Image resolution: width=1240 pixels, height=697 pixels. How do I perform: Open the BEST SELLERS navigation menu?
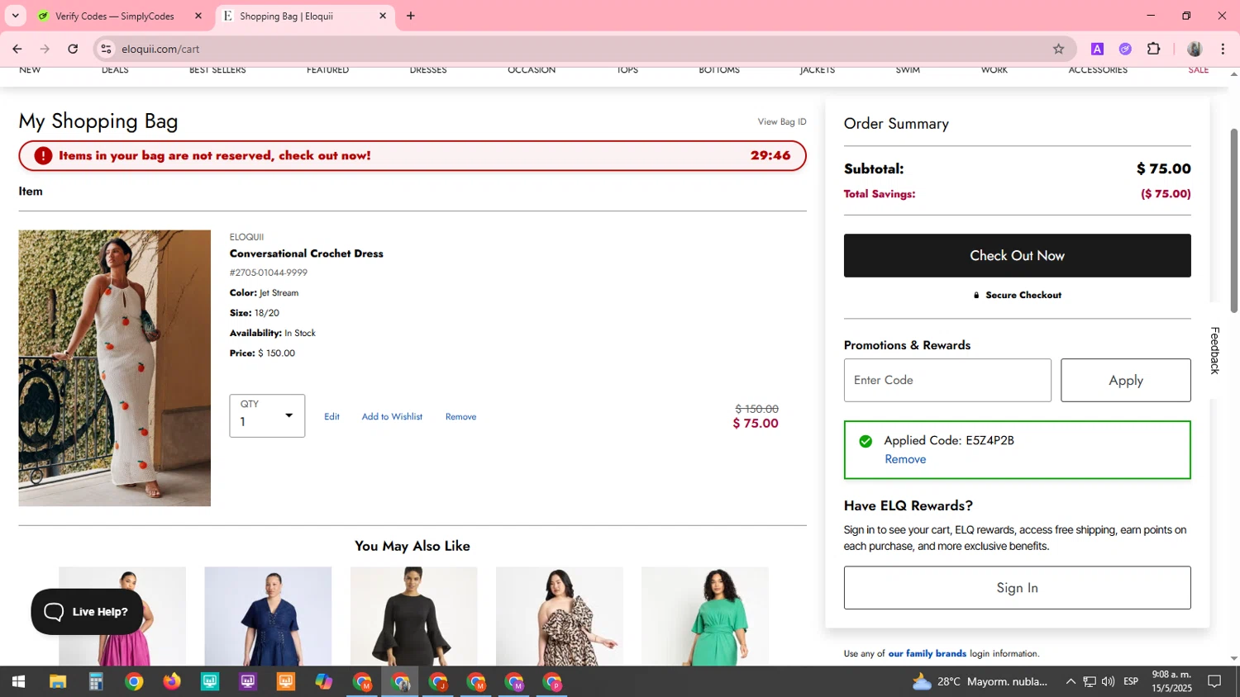point(217,70)
